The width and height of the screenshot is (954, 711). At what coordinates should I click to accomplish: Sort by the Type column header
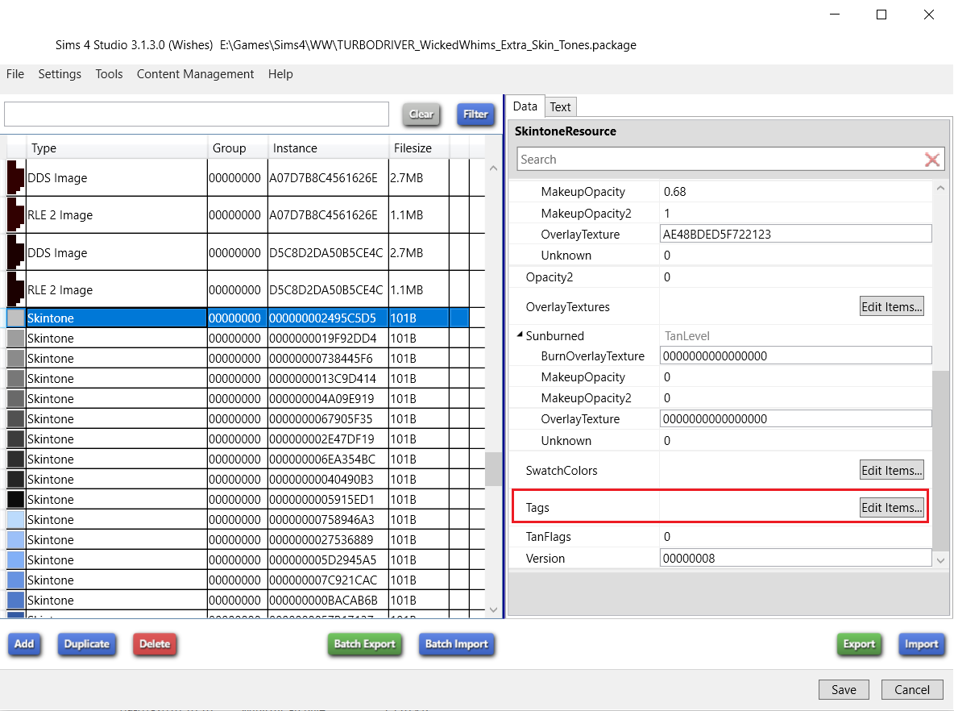[117, 148]
